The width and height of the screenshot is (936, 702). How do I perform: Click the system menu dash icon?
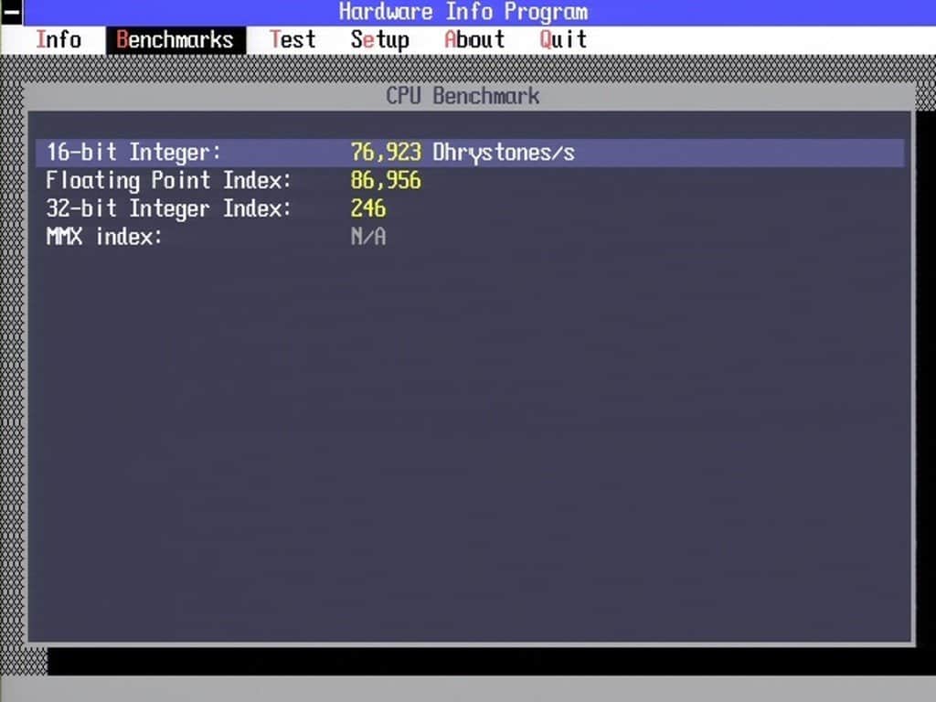[11, 12]
